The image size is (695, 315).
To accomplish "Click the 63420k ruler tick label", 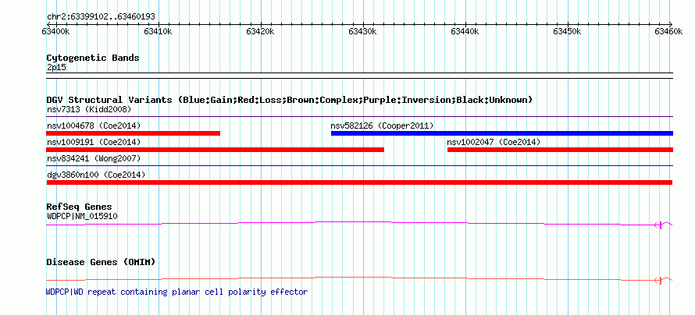I will [x=261, y=31].
